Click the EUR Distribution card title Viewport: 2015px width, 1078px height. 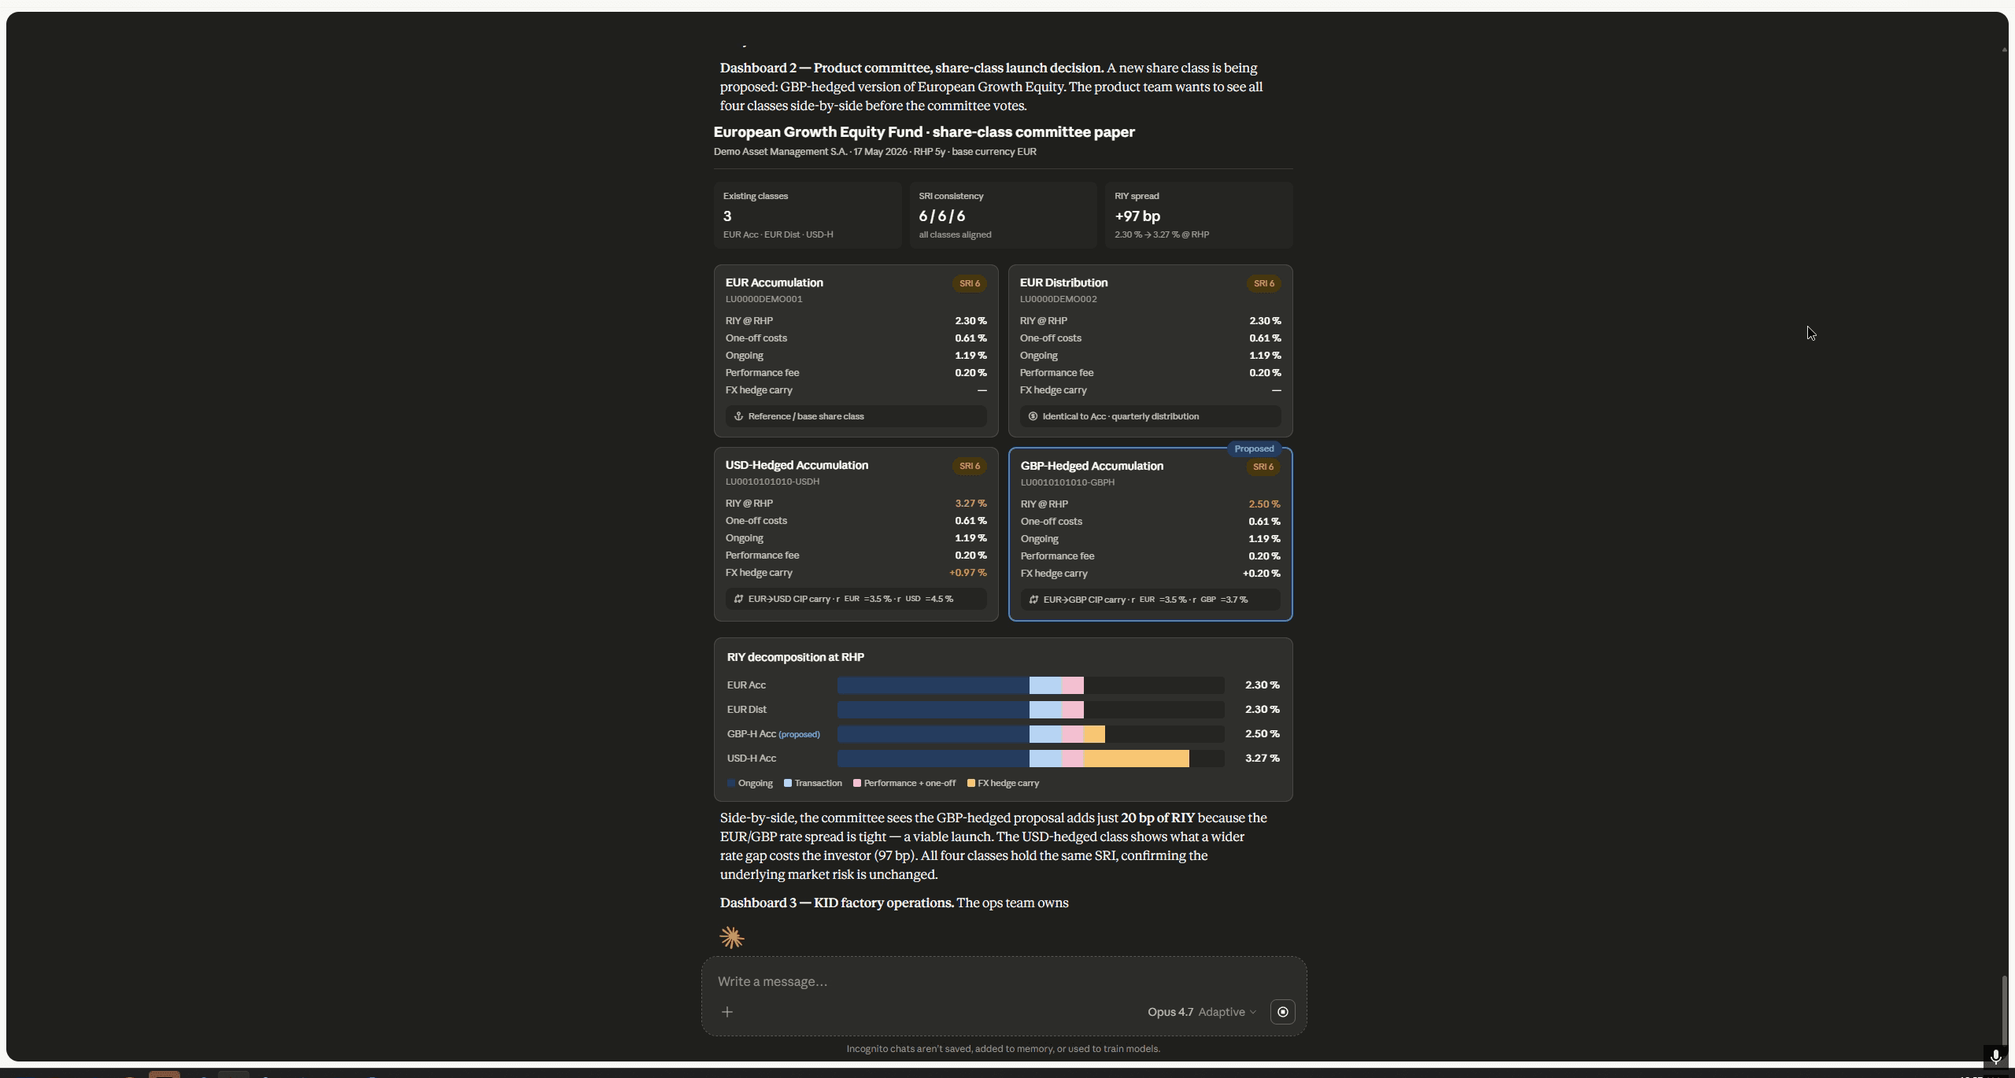click(1064, 282)
